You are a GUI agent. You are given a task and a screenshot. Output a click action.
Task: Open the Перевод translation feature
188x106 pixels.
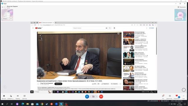click(18, 97)
